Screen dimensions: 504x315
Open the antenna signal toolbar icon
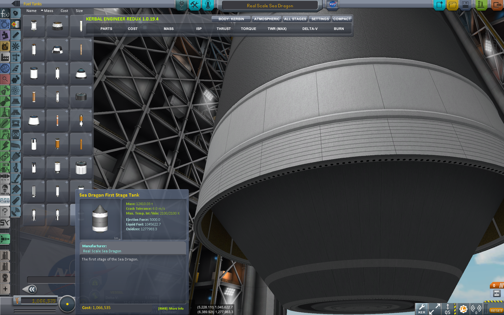(x=476, y=309)
